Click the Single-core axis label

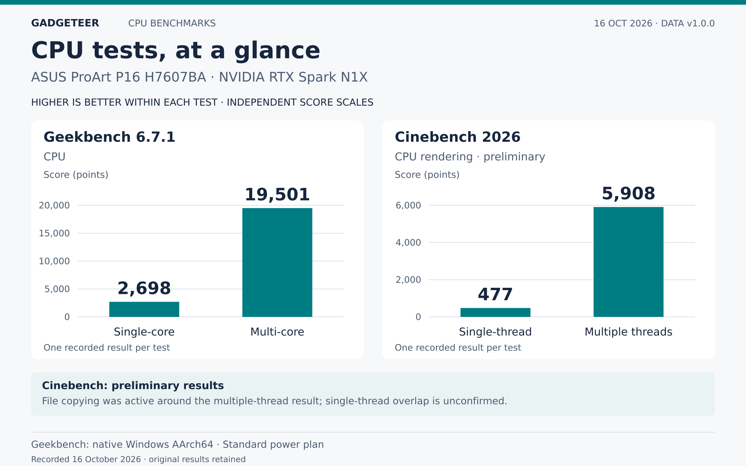[x=144, y=332]
